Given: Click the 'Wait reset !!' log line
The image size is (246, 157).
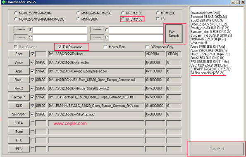Looking at the screenshot, I should point(198,43).
